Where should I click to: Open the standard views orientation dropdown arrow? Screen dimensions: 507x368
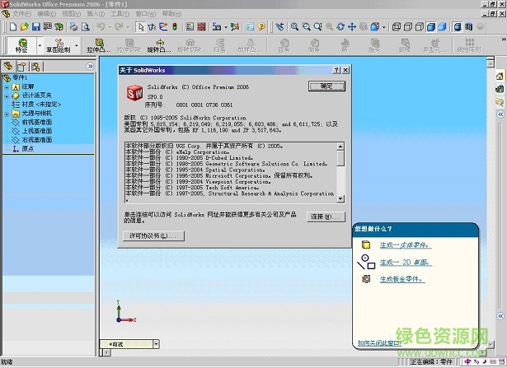tap(384, 27)
